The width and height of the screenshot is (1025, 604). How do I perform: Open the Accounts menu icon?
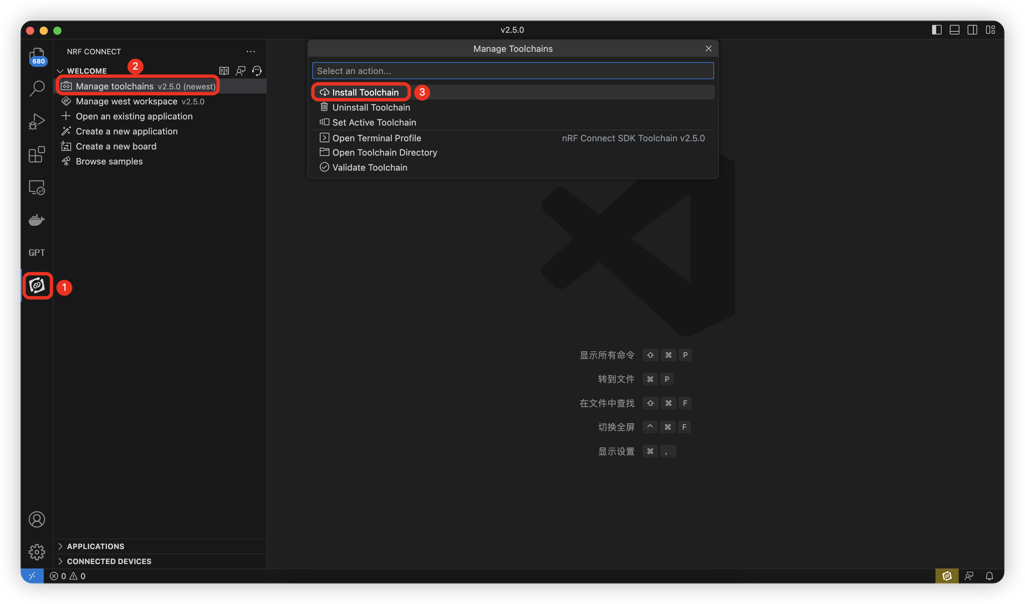pos(37,520)
